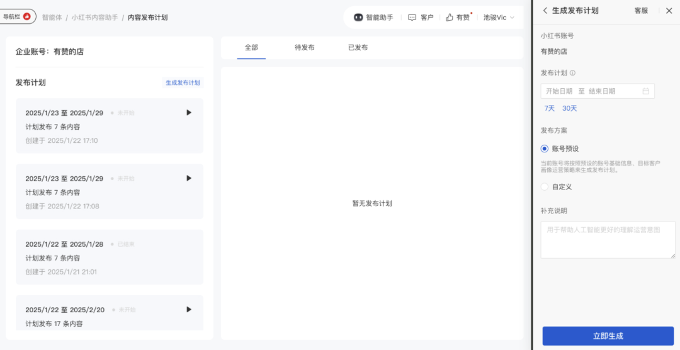Click the flame icon in 导航栏 pill
Screen dimensions: 680x350
[27, 16]
